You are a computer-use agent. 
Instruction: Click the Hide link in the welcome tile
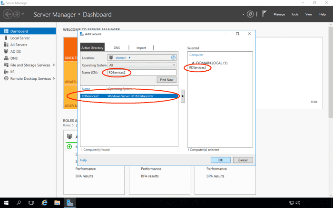[314, 102]
